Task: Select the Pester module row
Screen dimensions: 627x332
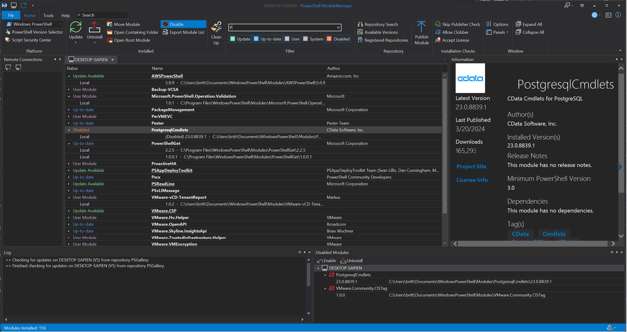Action: click(254, 123)
